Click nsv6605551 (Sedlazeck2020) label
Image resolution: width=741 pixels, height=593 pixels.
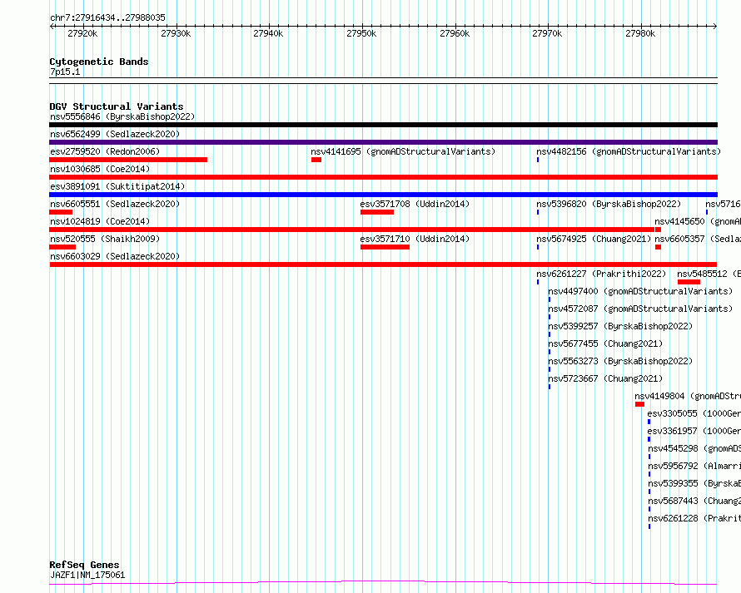[x=115, y=204]
